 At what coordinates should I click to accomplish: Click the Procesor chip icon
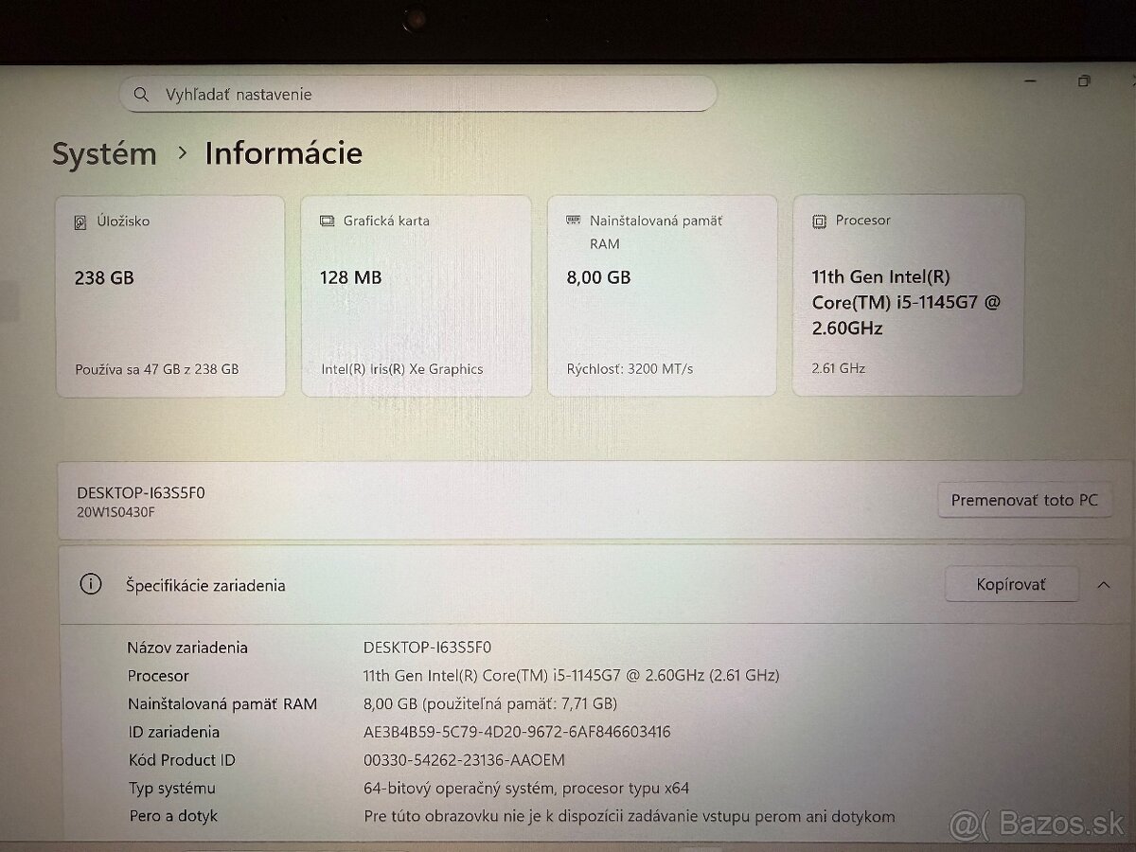817,220
